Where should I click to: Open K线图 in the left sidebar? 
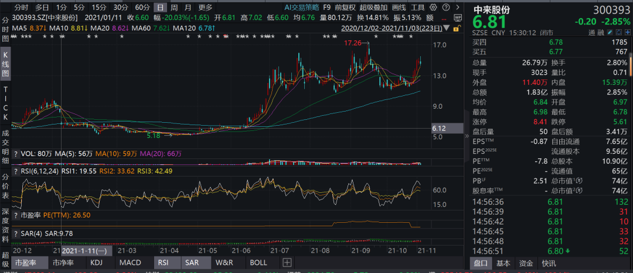tap(5, 63)
